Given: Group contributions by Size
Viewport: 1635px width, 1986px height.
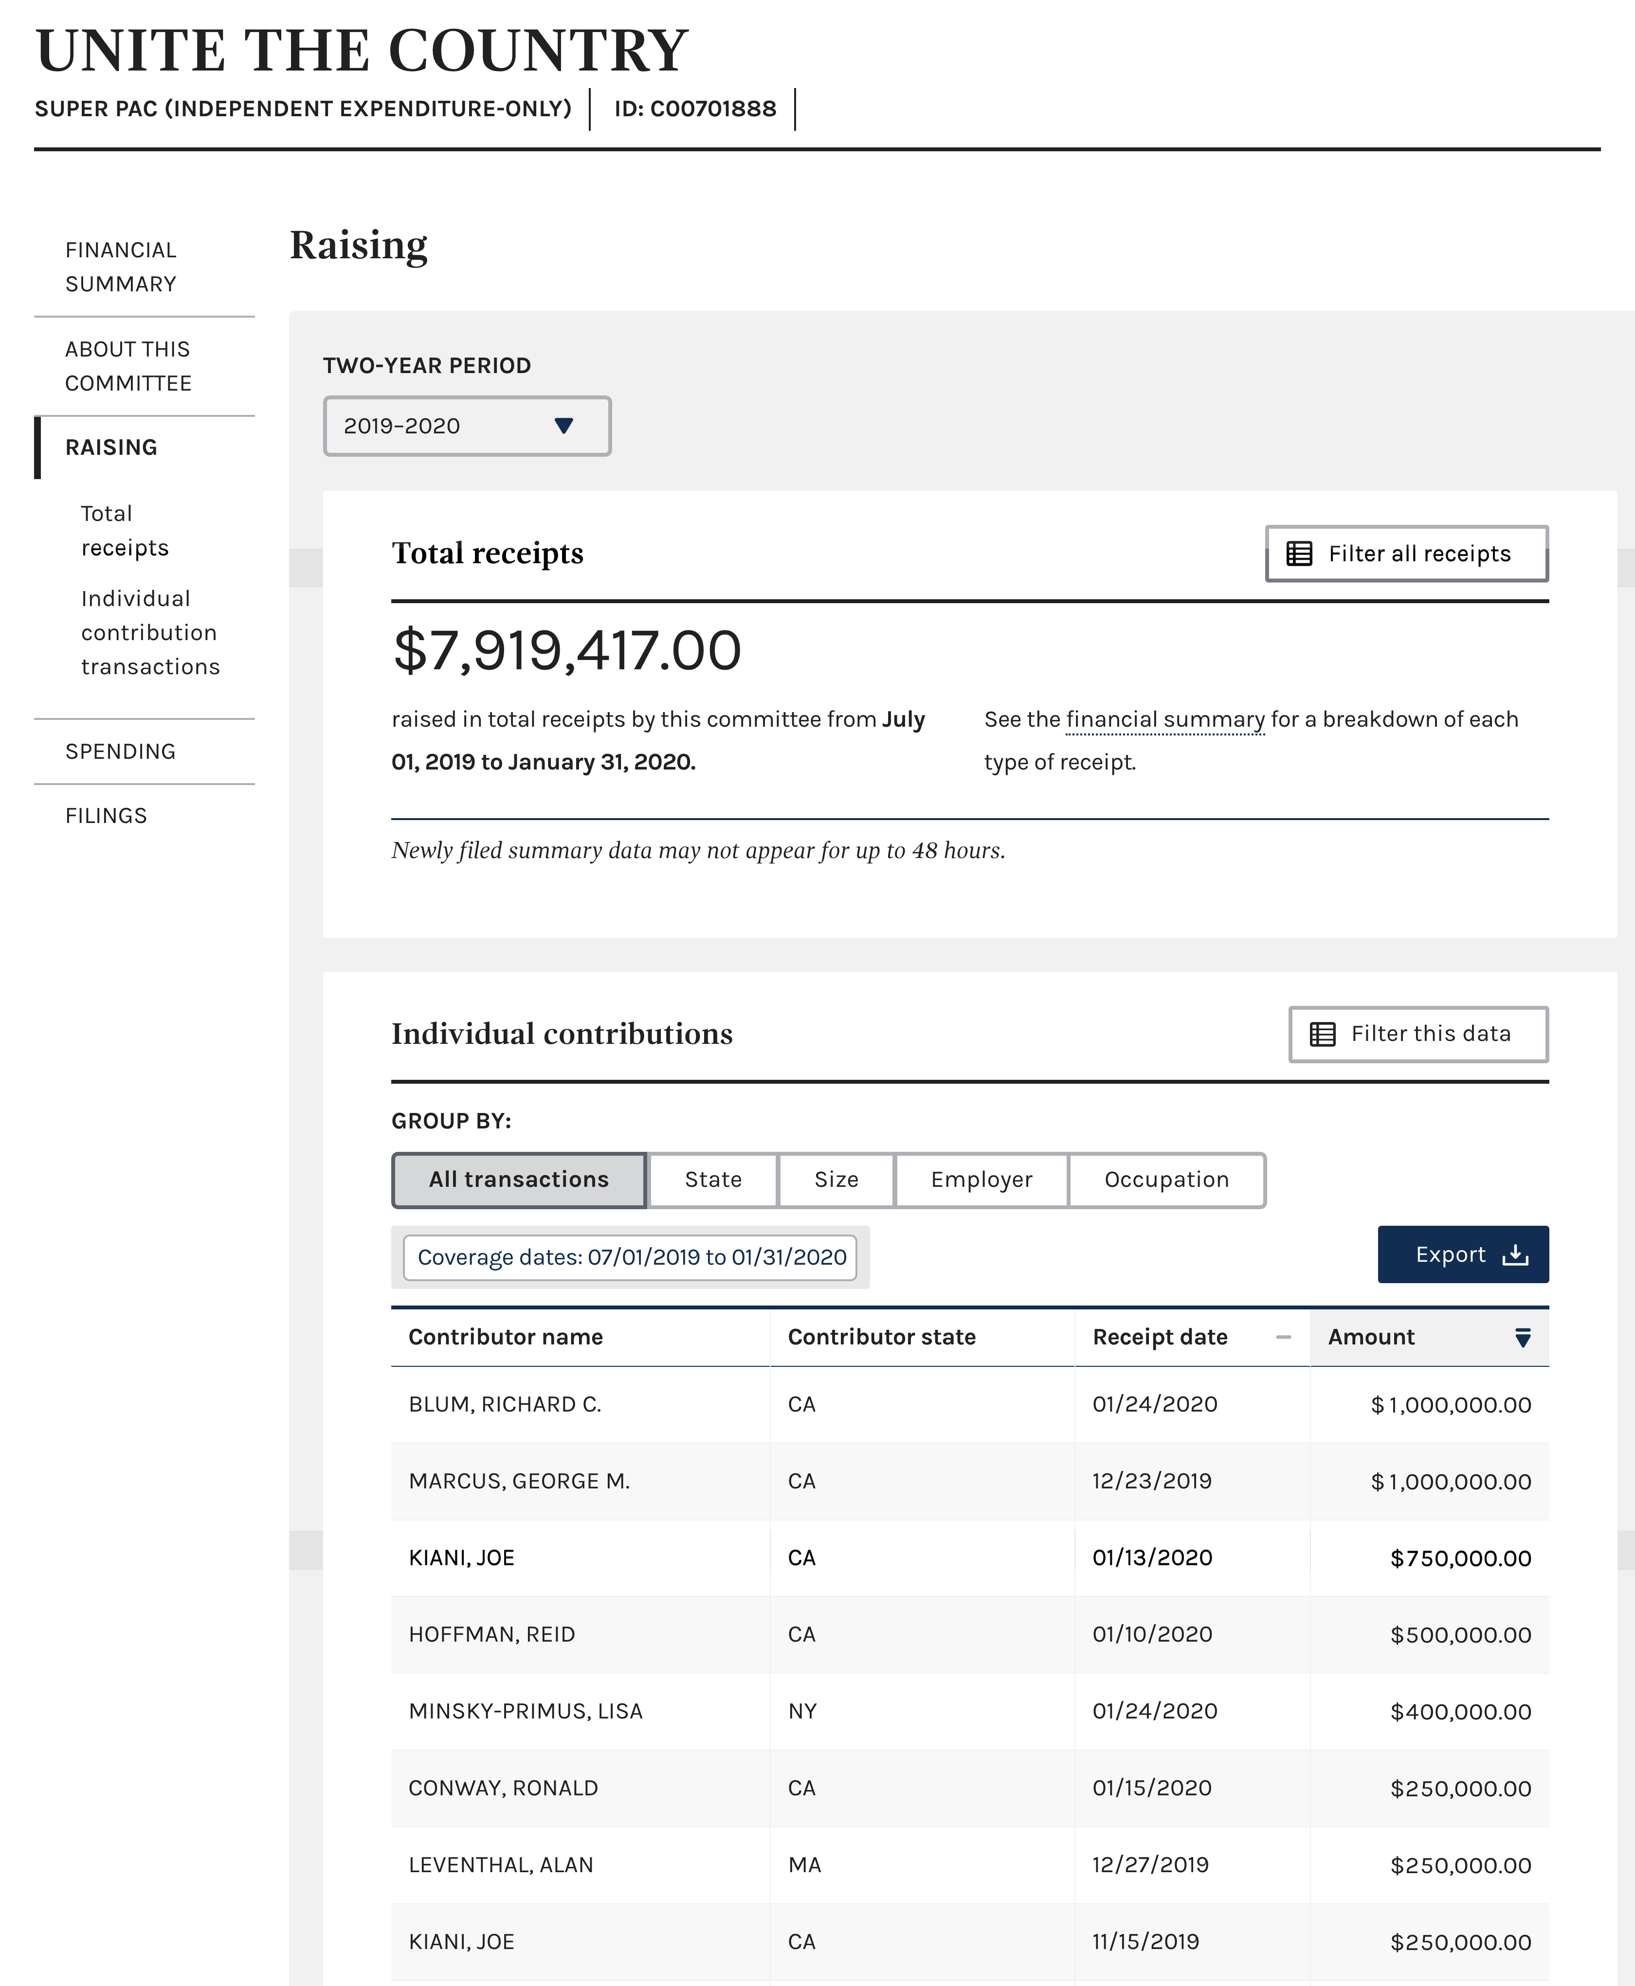Looking at the screenshot, I should tap(836, 1180).
